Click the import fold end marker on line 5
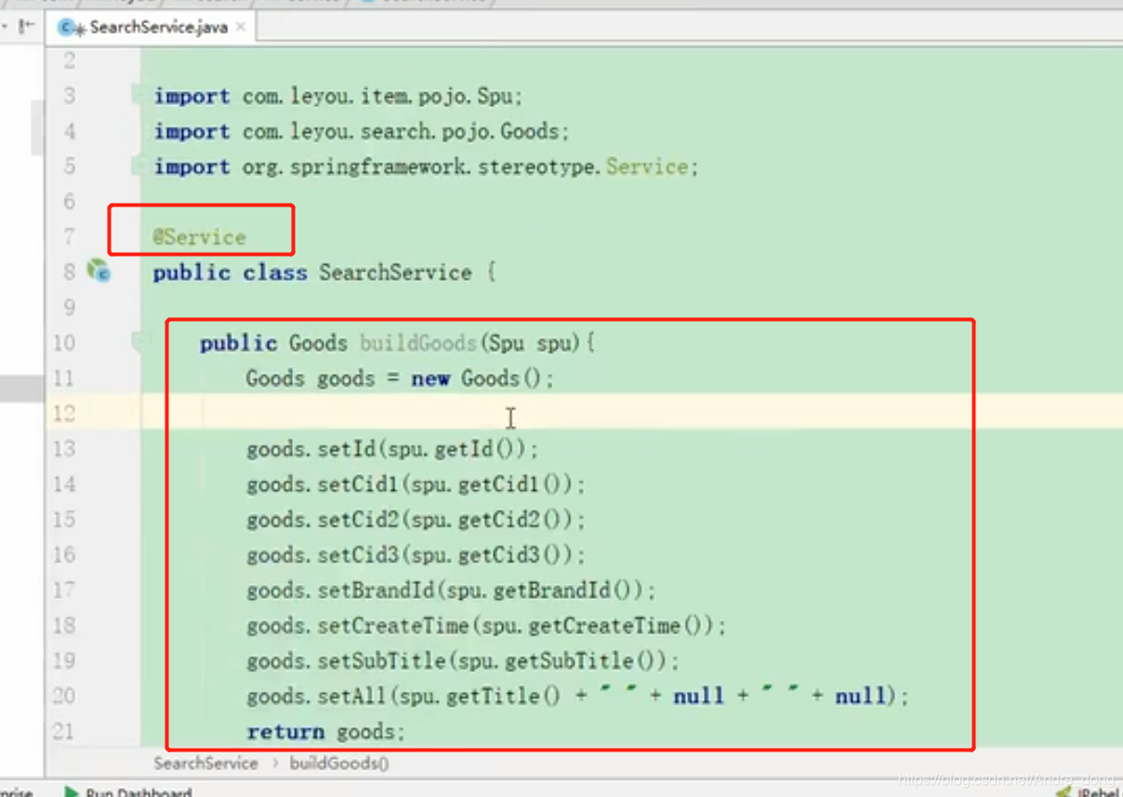1123x797 pixels. coord(139,166)
